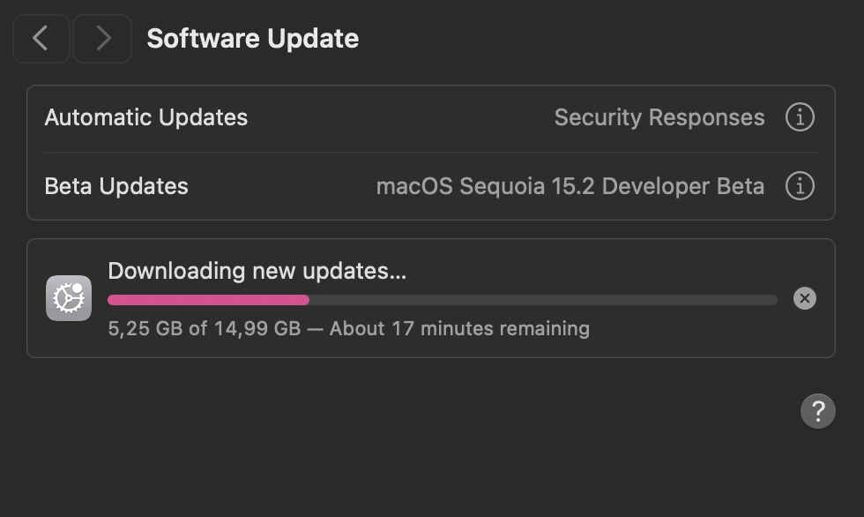
Task: Select the Automatic Updates label
Action: (x=146, y=117)
